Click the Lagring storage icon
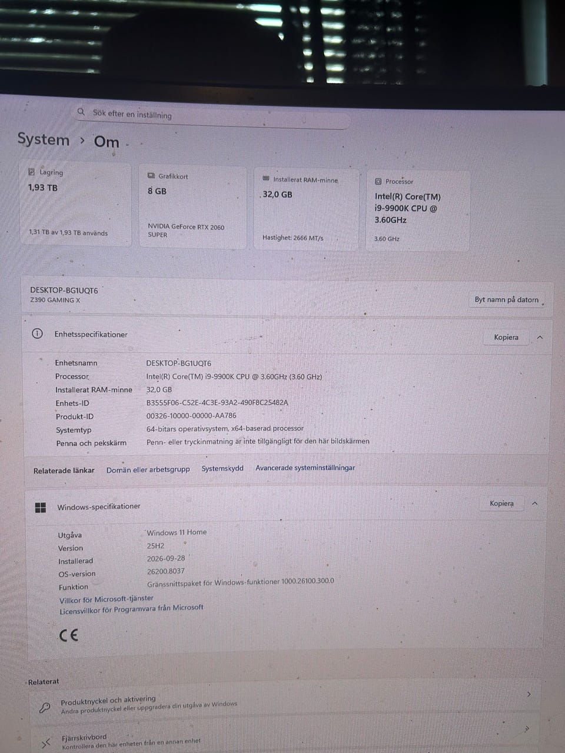The image size is (565, 753). coord(31,172)
